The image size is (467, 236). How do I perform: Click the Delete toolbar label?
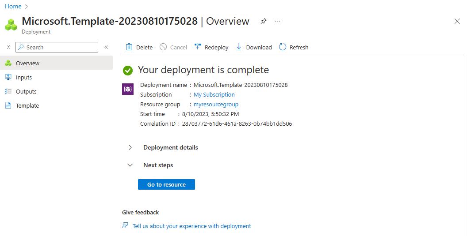[145, 47]
